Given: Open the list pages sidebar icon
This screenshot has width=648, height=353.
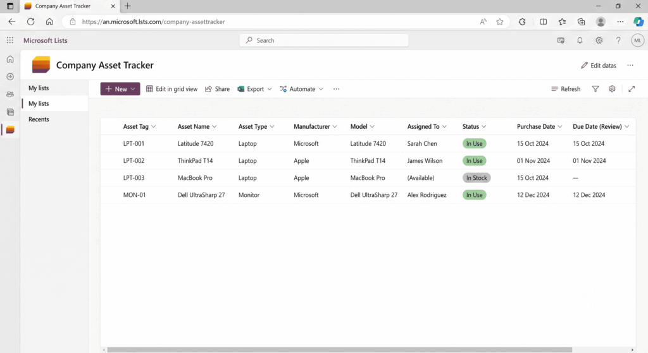Looking at the screenshot, I should 10,112.
